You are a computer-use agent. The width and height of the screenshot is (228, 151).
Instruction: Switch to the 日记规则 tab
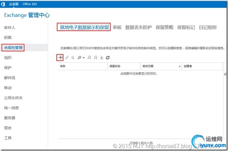207,27
